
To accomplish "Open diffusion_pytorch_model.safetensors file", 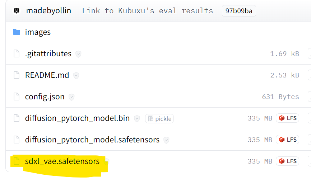I will coord(92,140).
